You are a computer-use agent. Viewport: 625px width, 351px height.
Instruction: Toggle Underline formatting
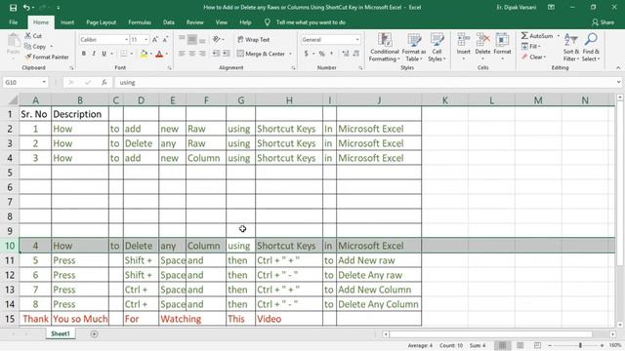[104, 54]
